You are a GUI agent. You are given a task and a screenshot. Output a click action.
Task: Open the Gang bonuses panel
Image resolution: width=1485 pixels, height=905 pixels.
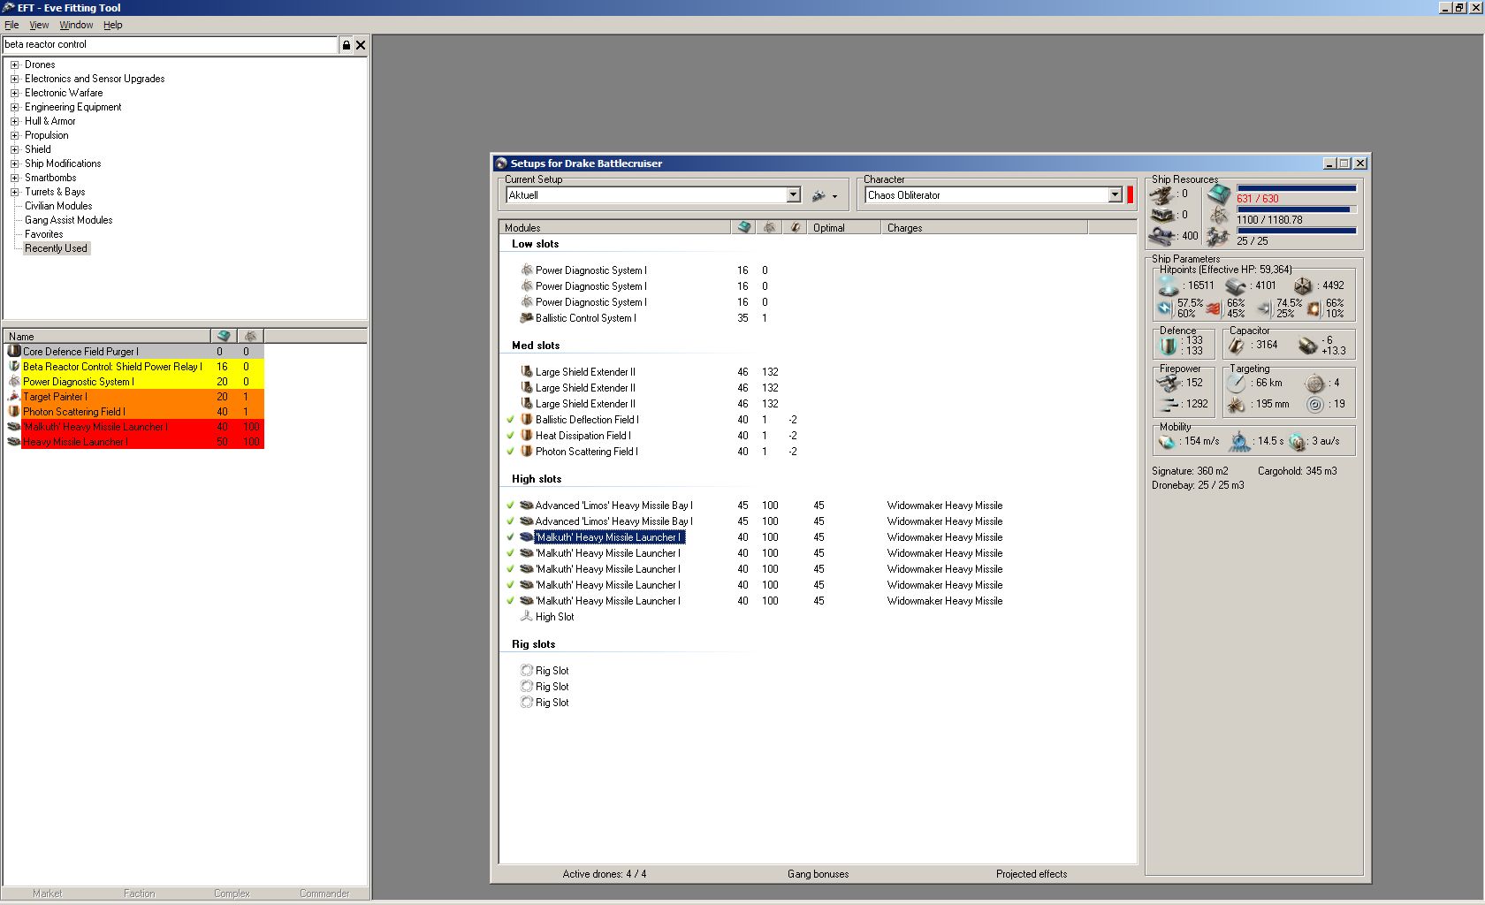tap(818, 874)
